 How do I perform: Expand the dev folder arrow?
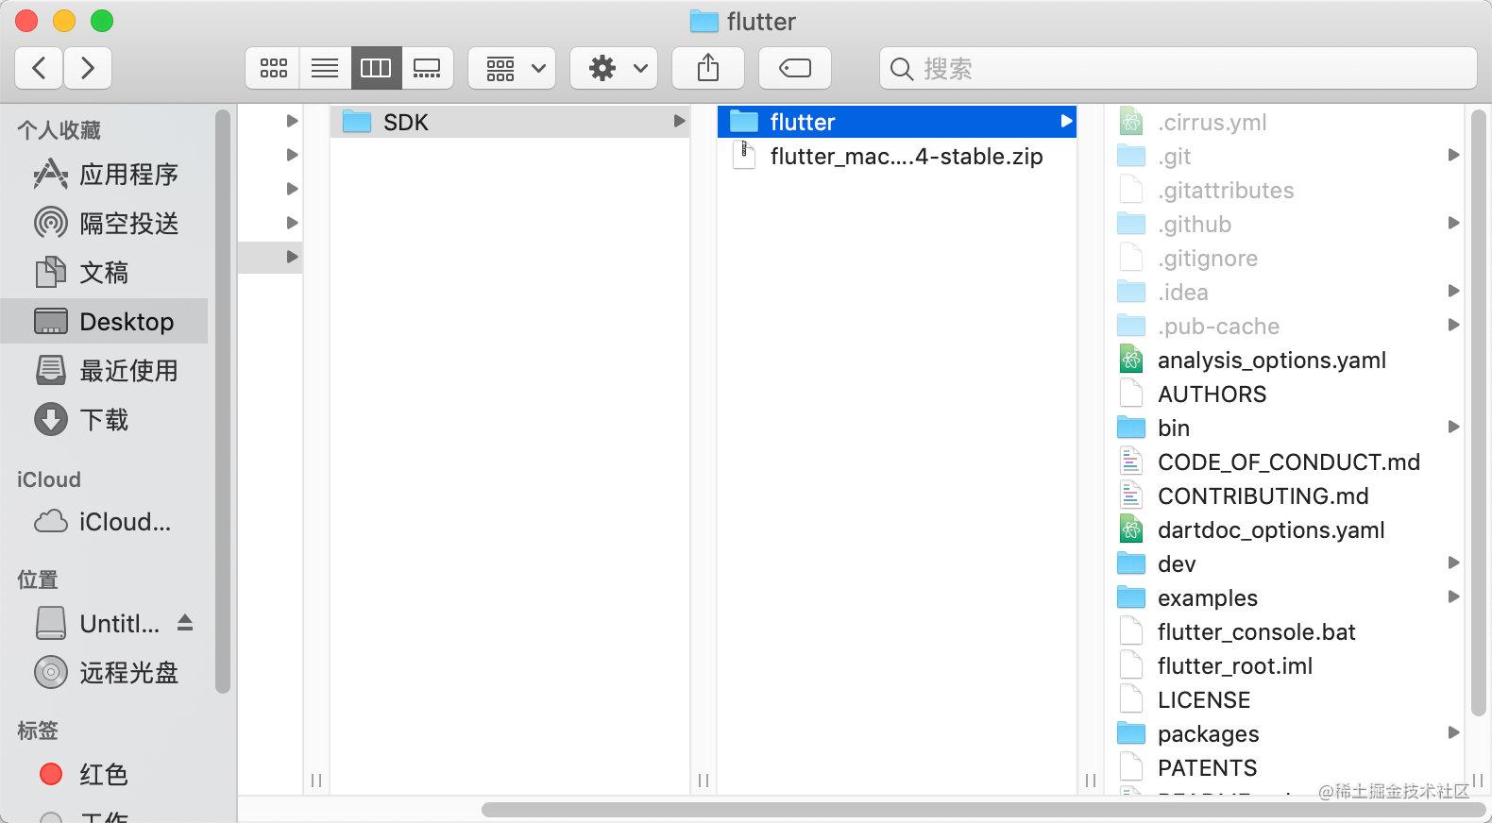coord(1453,563)
